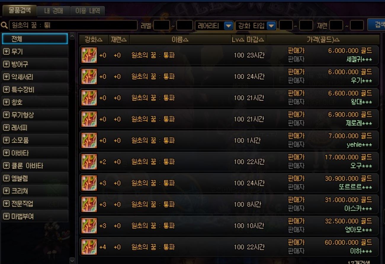Click the category list scrollbar down arrow
The height and width of the screenshot is (264, 385).
tap(72, 260)
